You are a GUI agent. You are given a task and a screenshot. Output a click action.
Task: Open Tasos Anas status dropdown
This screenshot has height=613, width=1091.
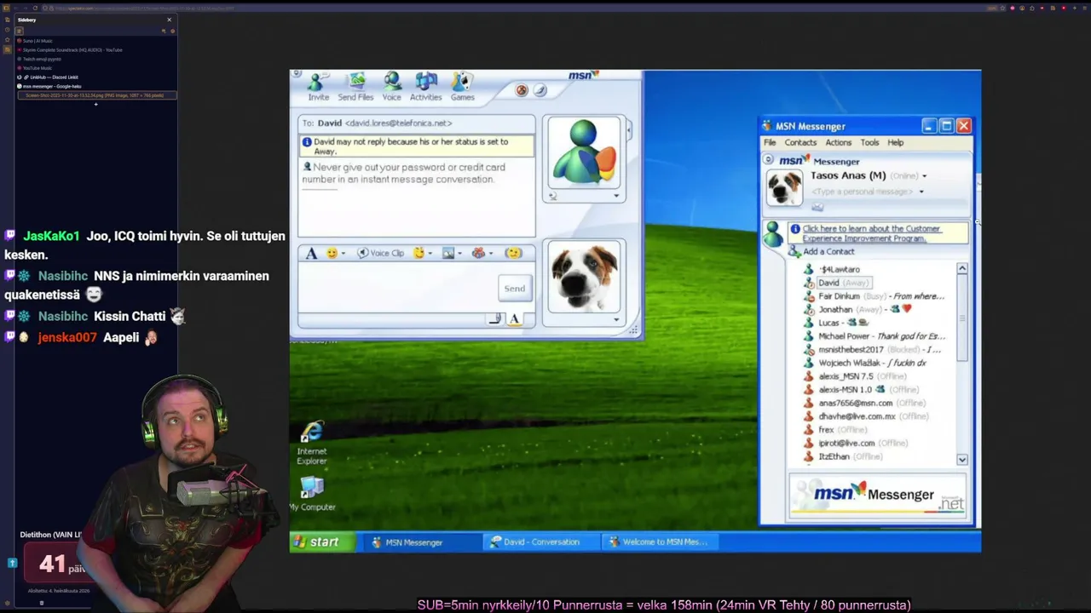[924, 176]
